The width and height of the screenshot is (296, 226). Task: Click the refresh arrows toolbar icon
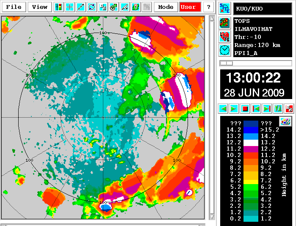coord(91,7)
